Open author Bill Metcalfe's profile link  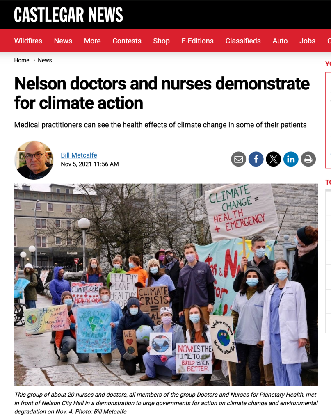coord(79,155)
